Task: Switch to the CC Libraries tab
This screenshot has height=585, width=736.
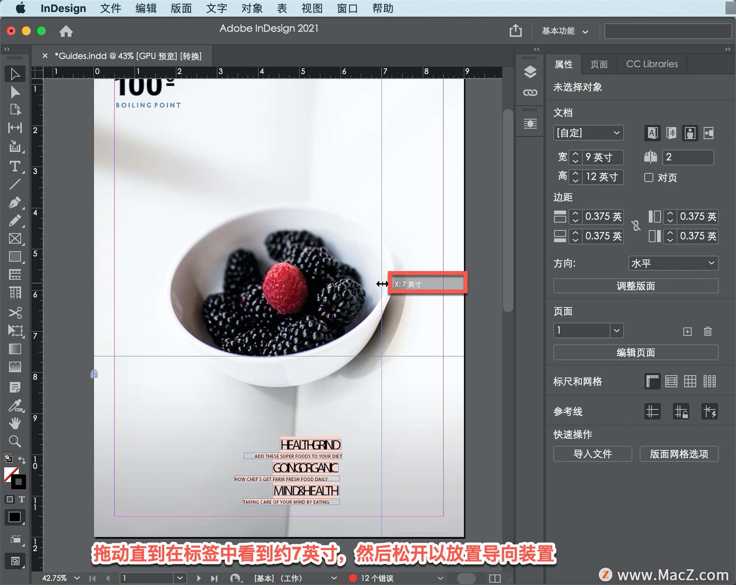Action: (x=652, y=64)
